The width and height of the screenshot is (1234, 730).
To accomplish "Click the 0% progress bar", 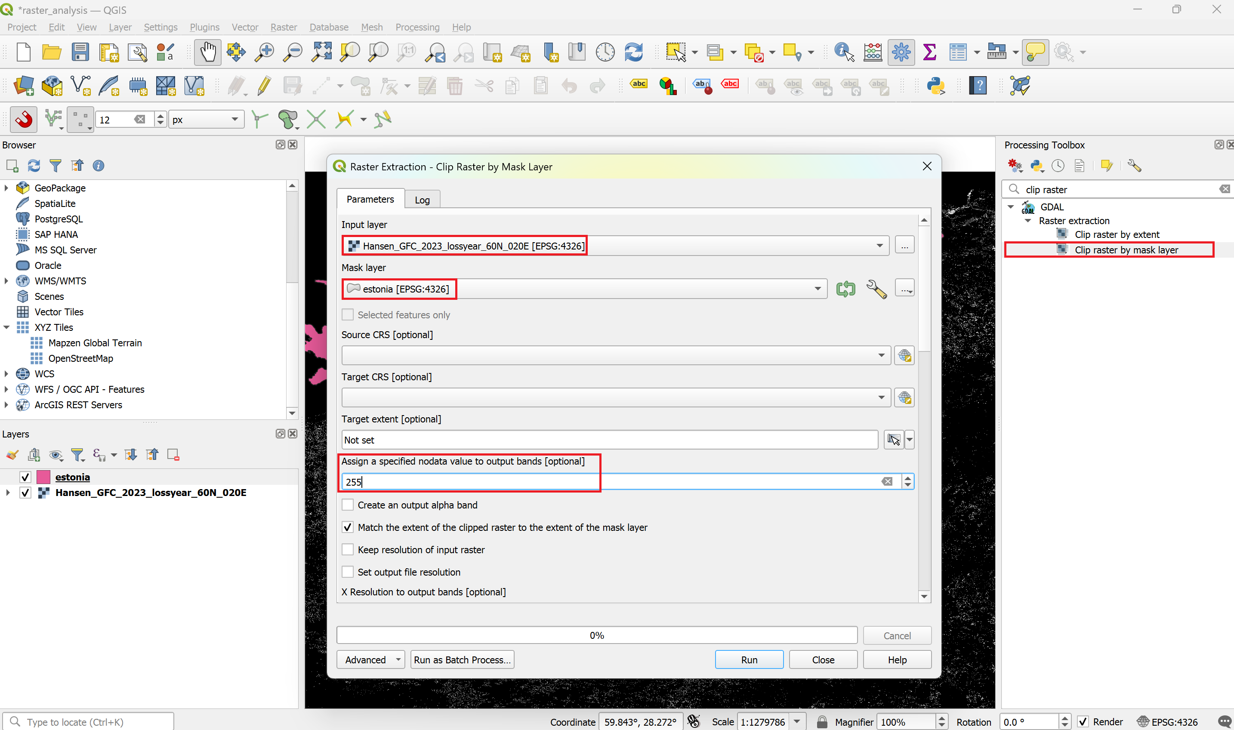I will pos(597,635).
